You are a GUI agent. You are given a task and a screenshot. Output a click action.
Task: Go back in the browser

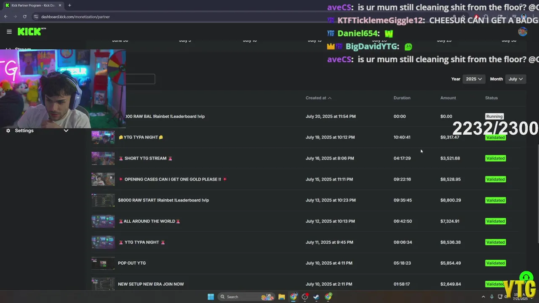[x=5, y=17]
